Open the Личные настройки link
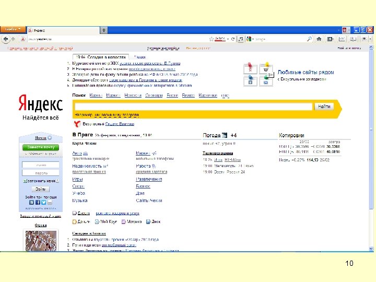This screenshot has width=376, height=282. point(163,48)
